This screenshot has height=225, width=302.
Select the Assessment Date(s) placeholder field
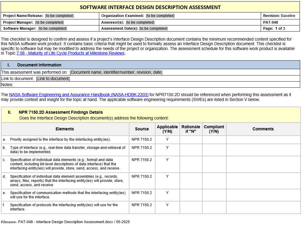point(153,29)
